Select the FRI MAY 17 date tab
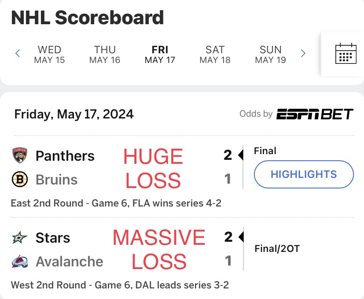364x299 pixels. tap(160, 55)
